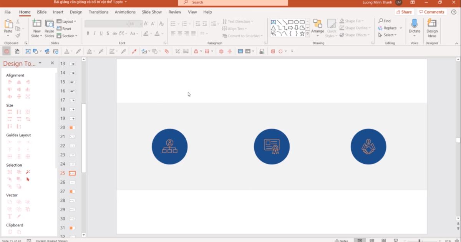Screen dimensions: 461x242
Task: Expand the Layout dropdown
Action: 67,22
